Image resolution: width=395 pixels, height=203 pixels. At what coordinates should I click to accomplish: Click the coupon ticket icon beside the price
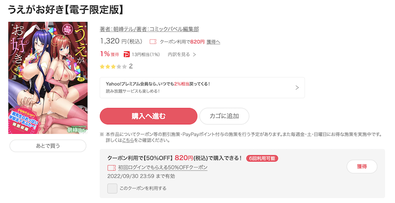point(153,41)
